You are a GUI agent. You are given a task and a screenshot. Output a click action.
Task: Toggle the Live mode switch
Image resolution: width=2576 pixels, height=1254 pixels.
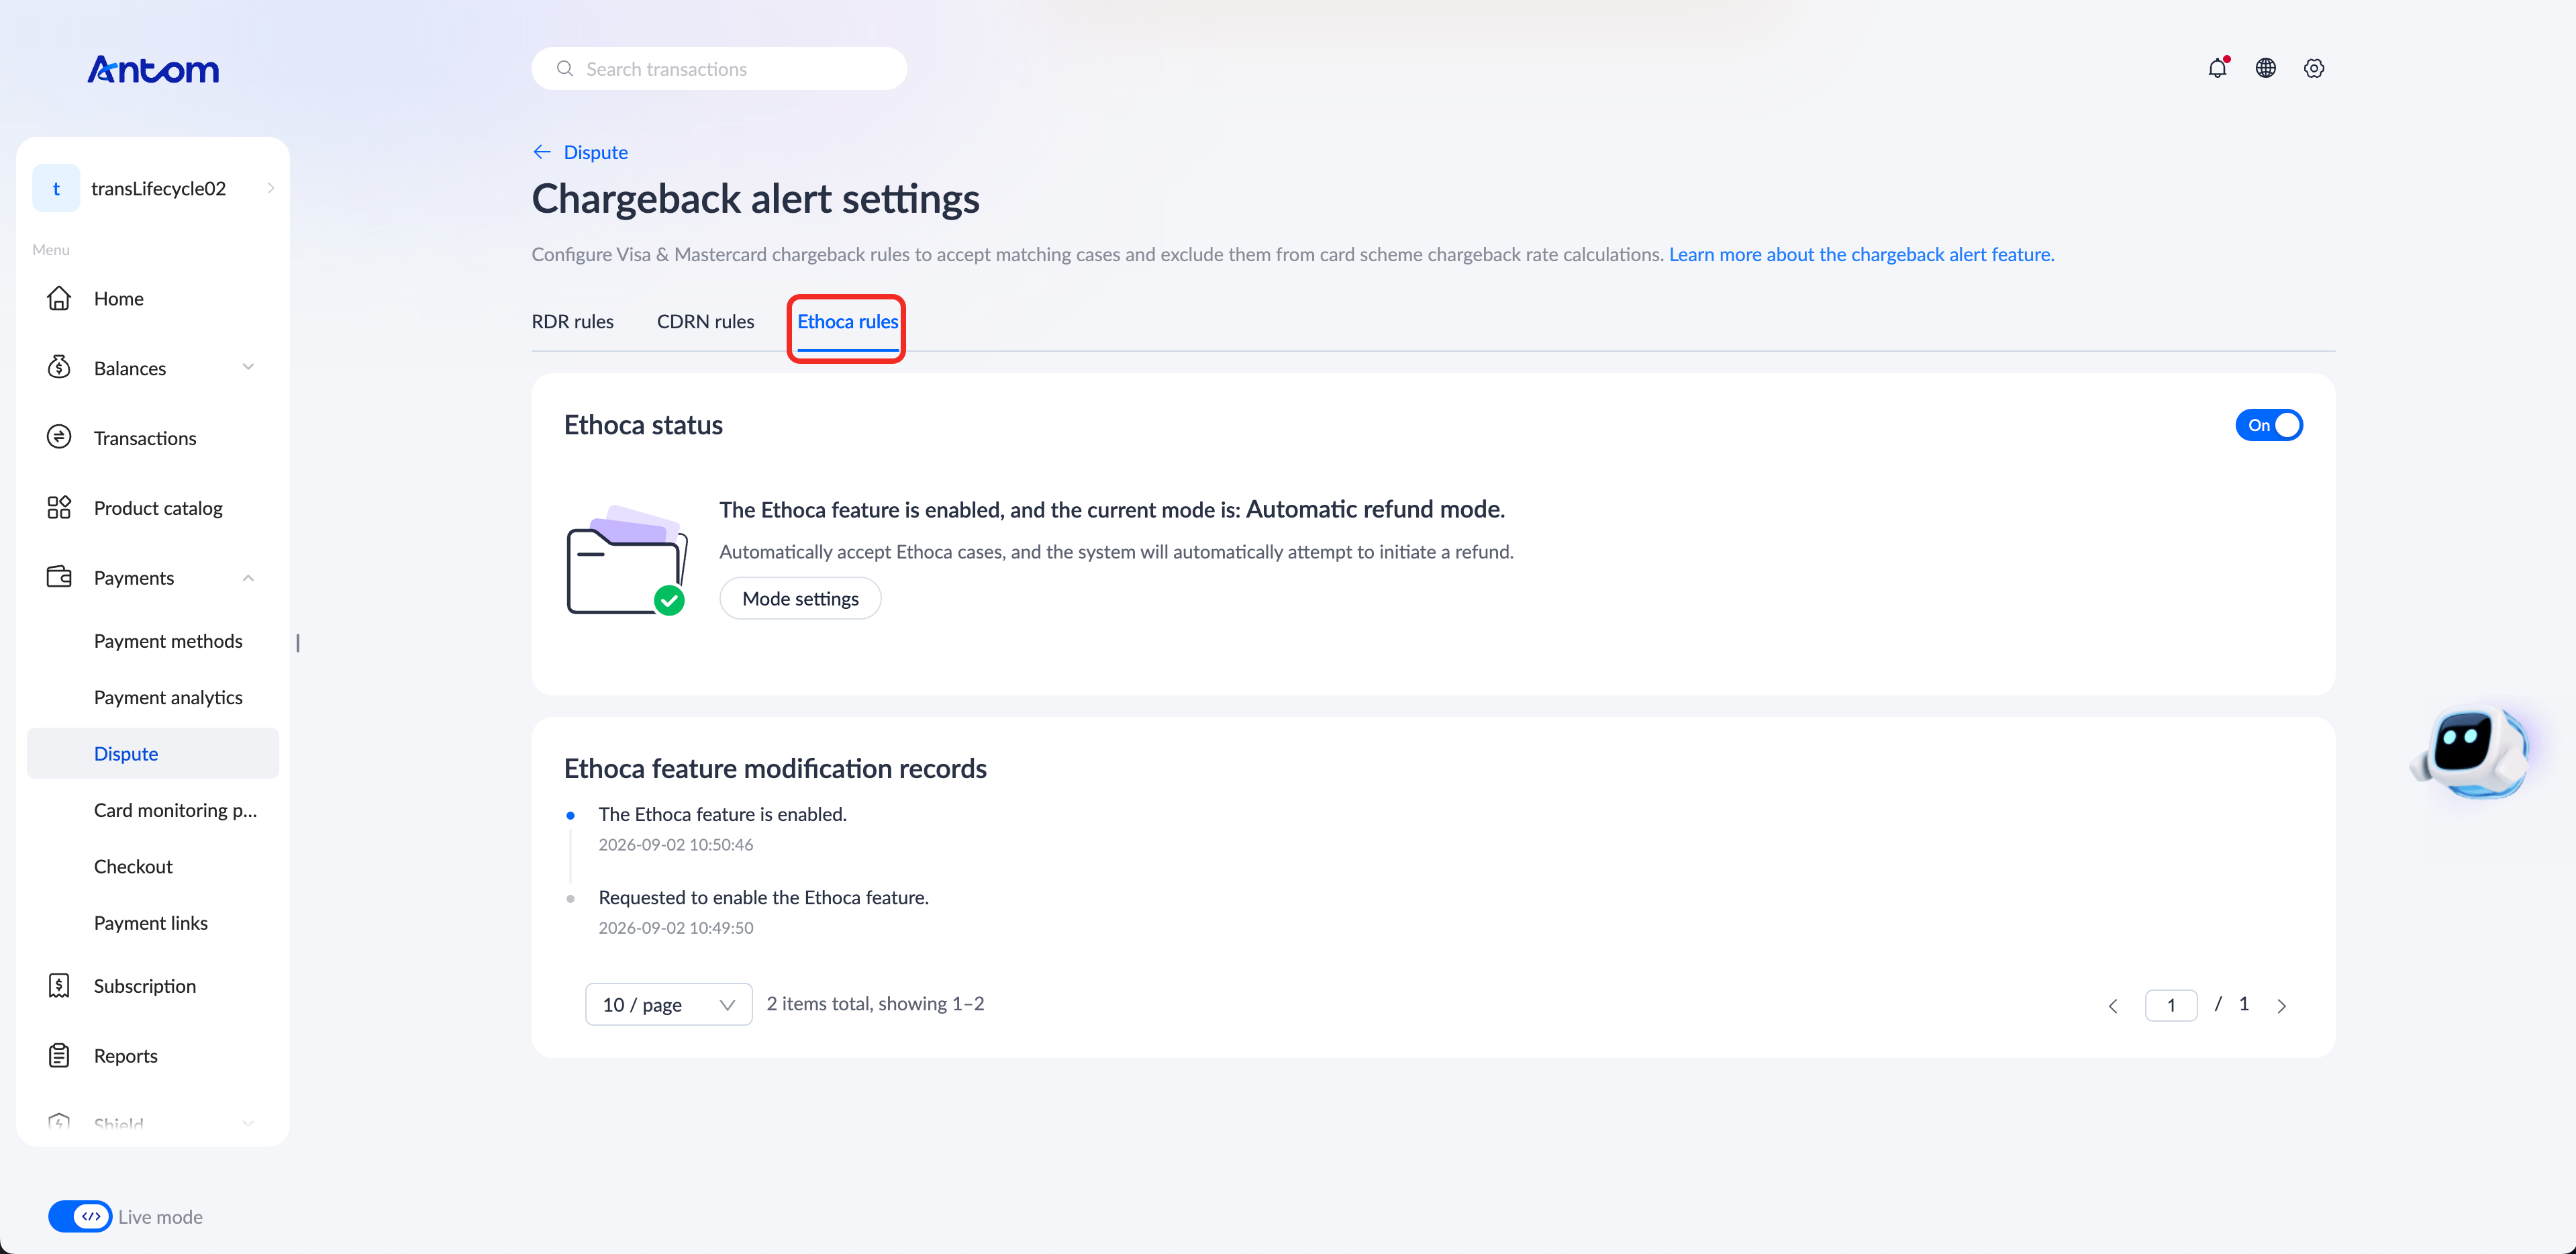(x=80, y=1216)
